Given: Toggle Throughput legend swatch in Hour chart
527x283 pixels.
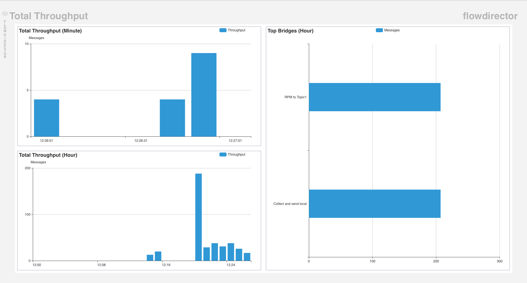Looking at the screenshot, I should (223, 154).
